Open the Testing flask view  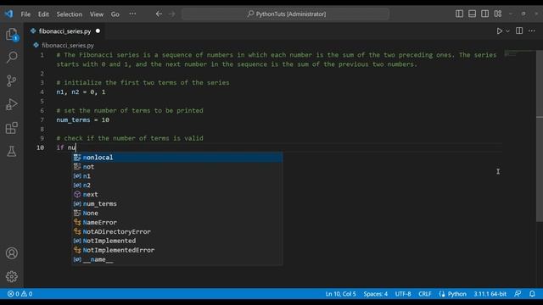click(x=12, y=151)
